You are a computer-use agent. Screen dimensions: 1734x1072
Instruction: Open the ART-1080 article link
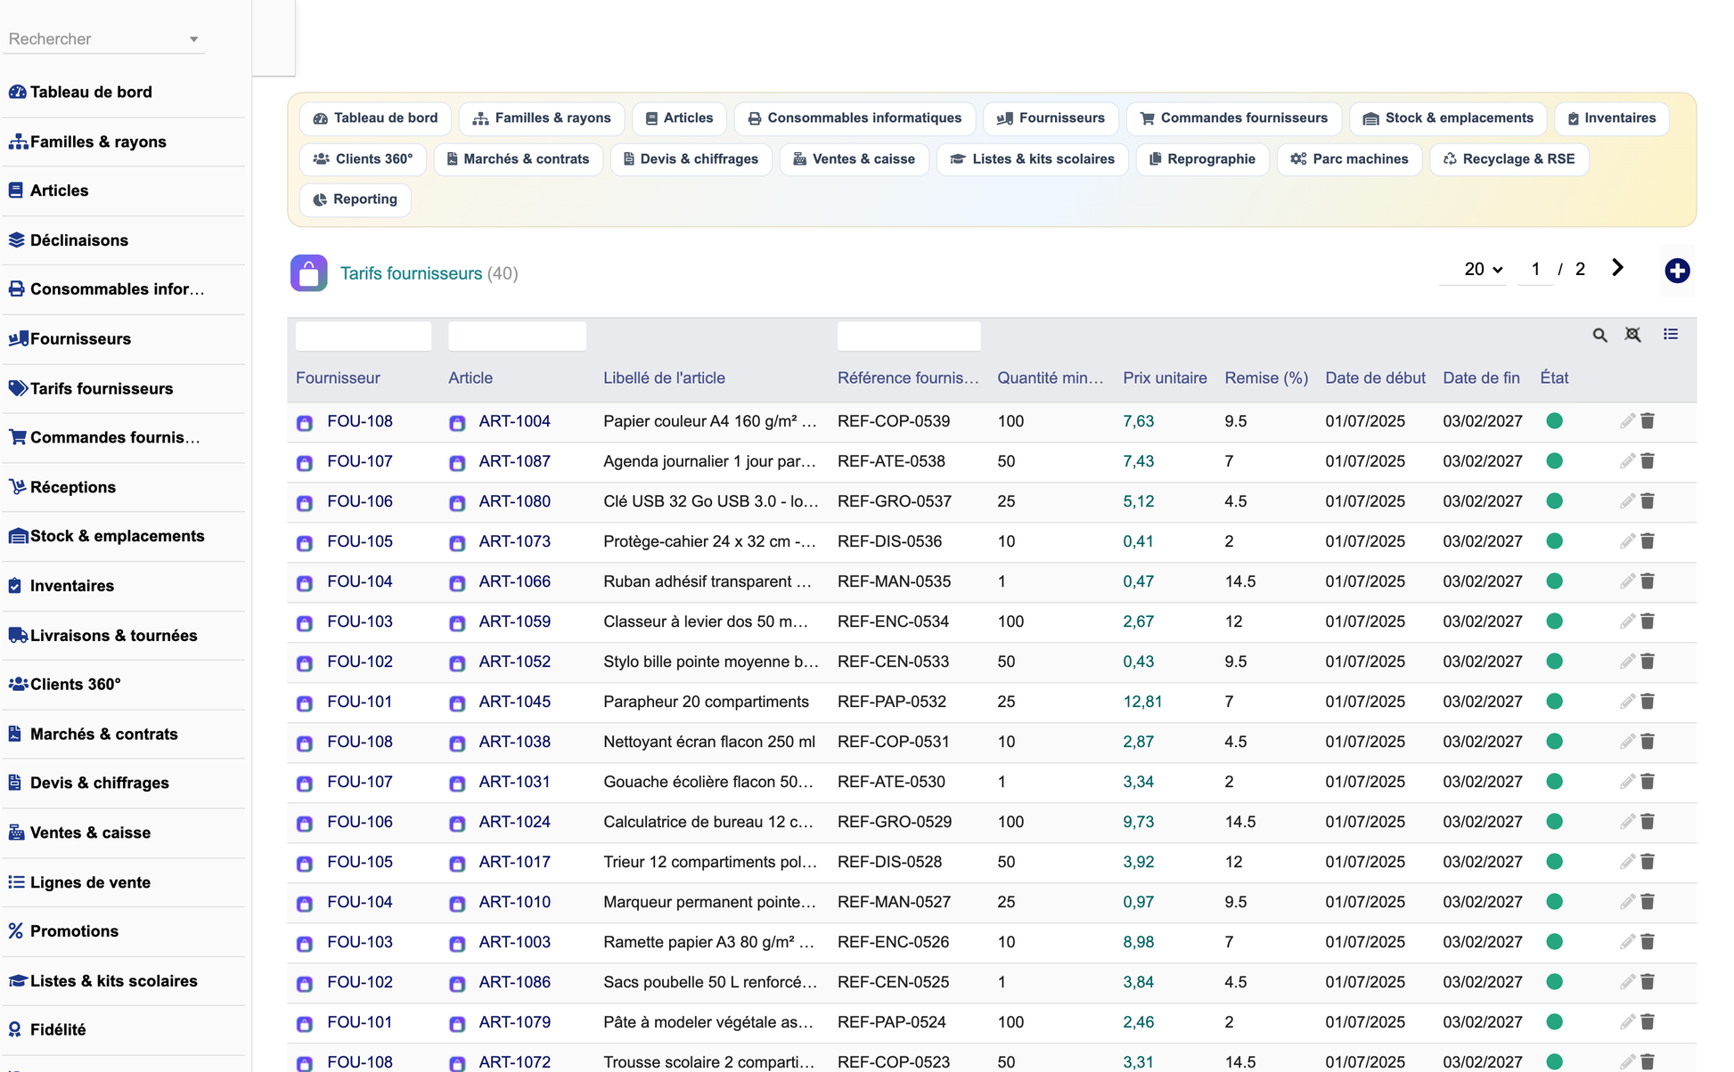514,501
